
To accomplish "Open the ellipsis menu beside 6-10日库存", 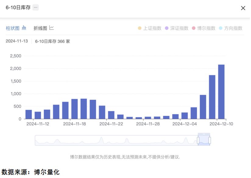I will pyautogui.click(x=36, y=7).
